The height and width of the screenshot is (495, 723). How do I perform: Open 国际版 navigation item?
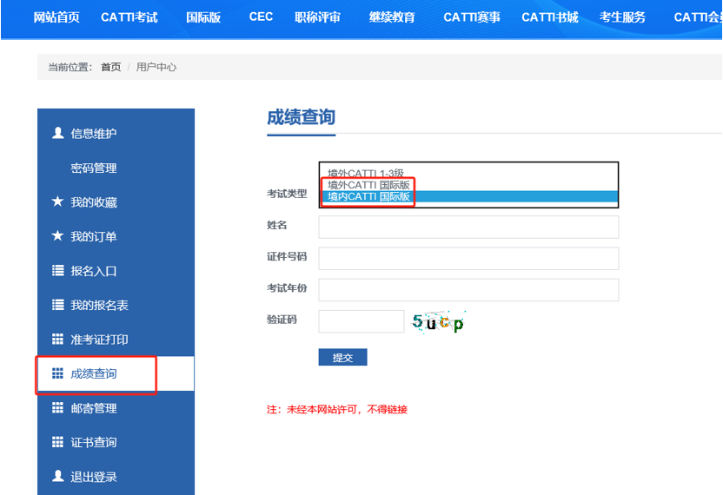click(203, 17)
